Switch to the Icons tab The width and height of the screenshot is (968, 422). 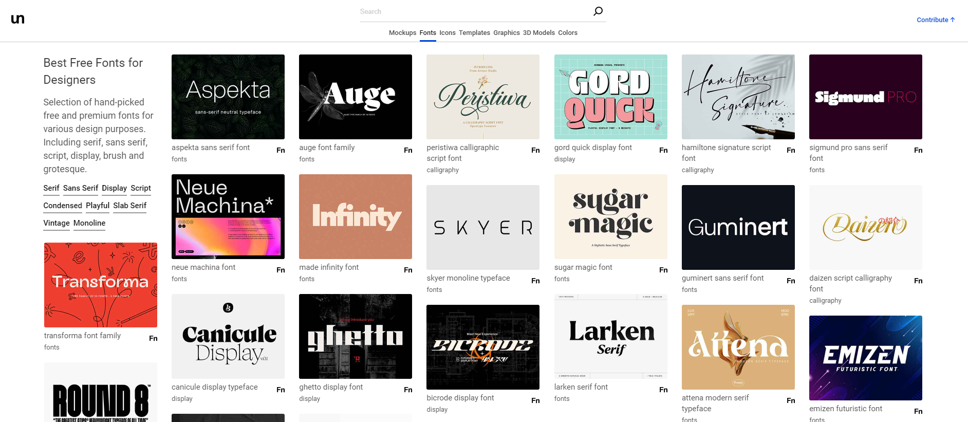pos(447,33)
